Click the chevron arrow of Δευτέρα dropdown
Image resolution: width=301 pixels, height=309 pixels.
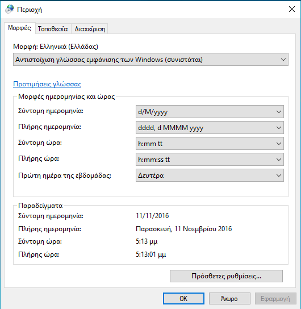pyautogui.click(x=278, y=176)
